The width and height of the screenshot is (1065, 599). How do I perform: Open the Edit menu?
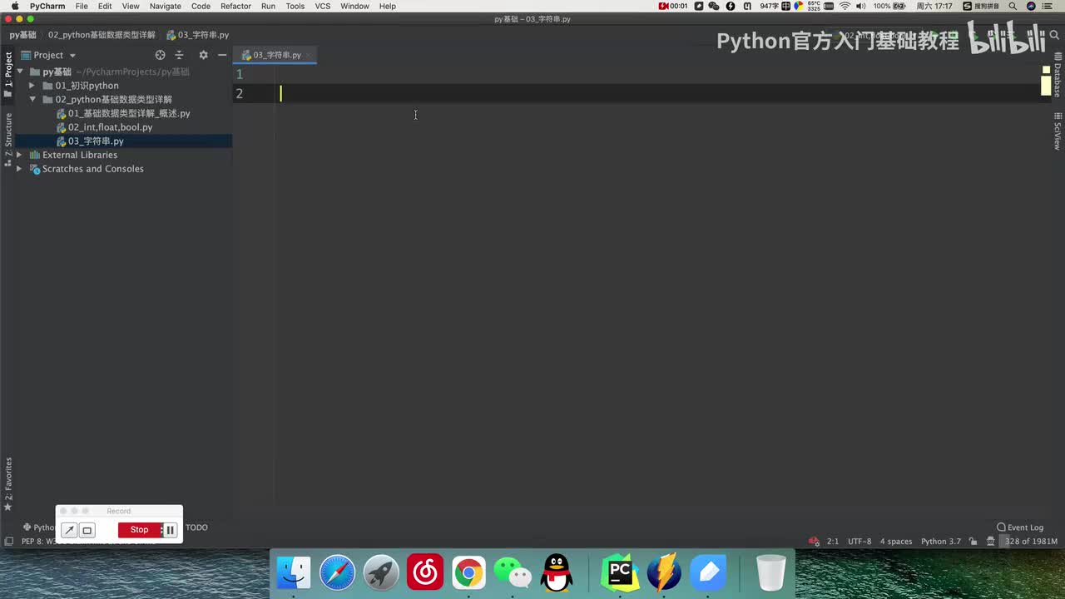[105, 6]
